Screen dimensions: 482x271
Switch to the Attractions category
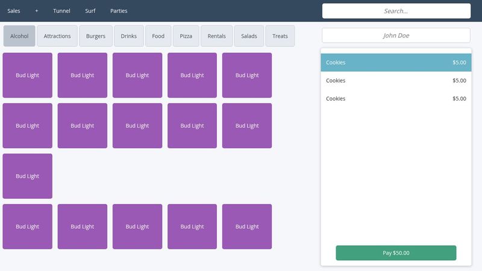[x=57, y=36]
